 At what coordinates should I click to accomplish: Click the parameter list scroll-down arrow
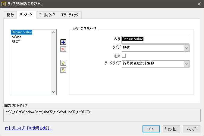point(53,92)
